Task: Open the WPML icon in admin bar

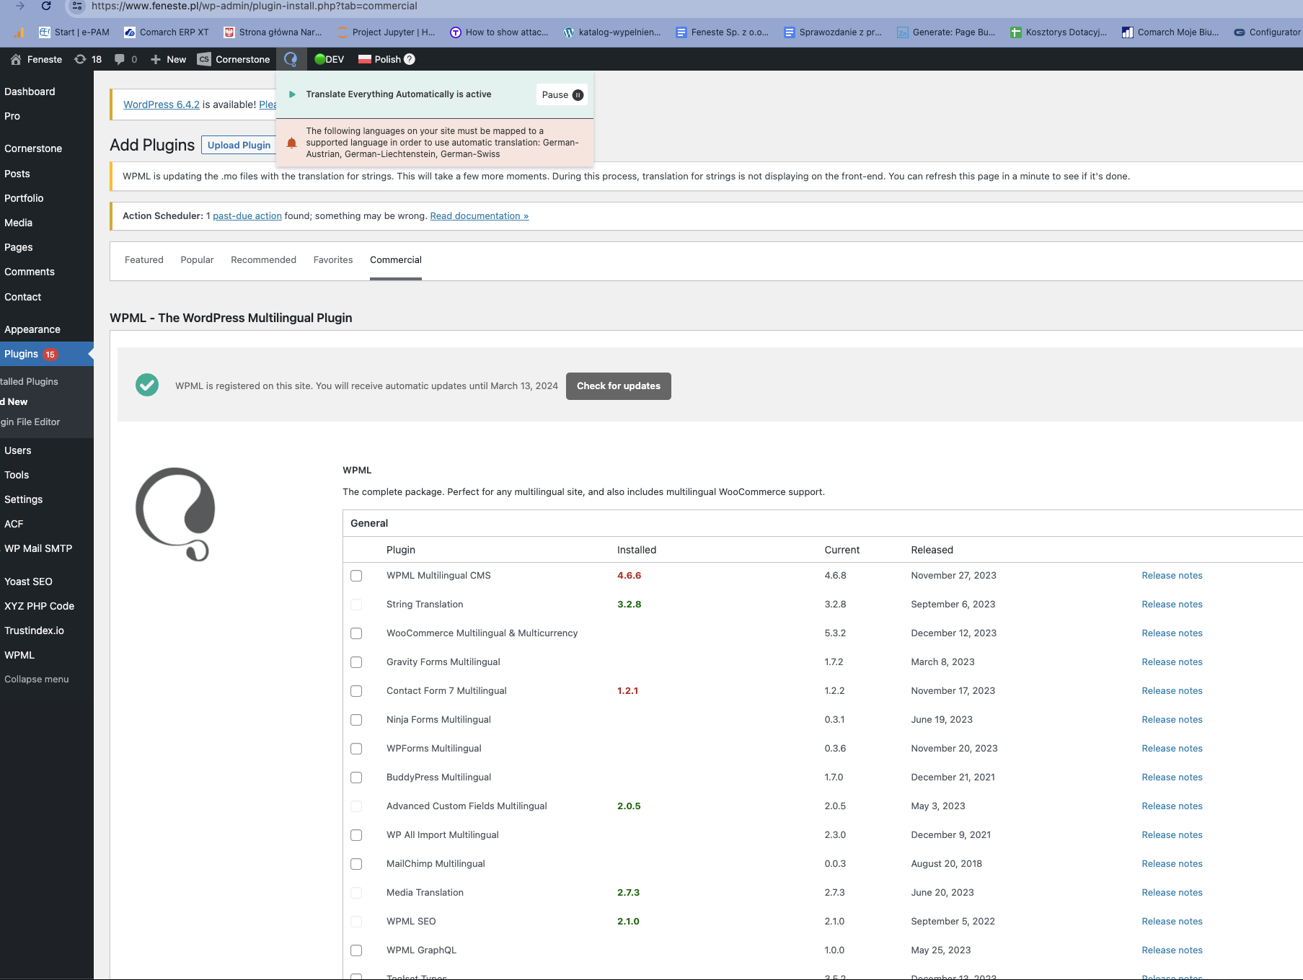Action: [291, 59]
